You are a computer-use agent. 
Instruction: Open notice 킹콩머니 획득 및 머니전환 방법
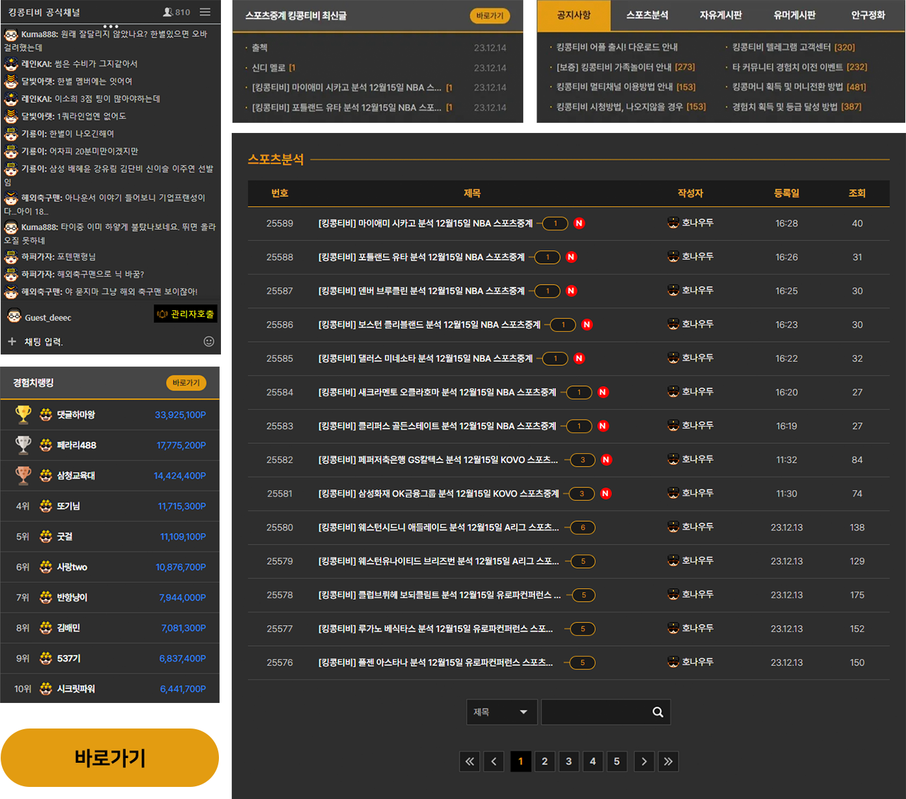(x=799, y=87)
